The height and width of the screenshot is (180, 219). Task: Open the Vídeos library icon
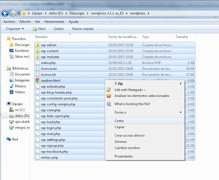point(11,92)
